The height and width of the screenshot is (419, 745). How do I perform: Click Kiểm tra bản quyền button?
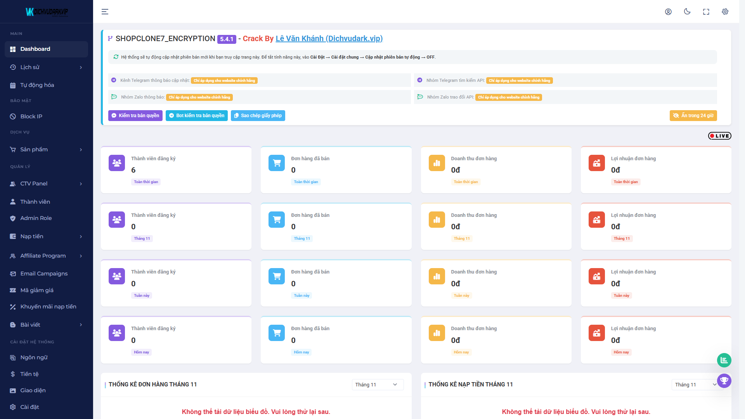(x=135, y=116)
